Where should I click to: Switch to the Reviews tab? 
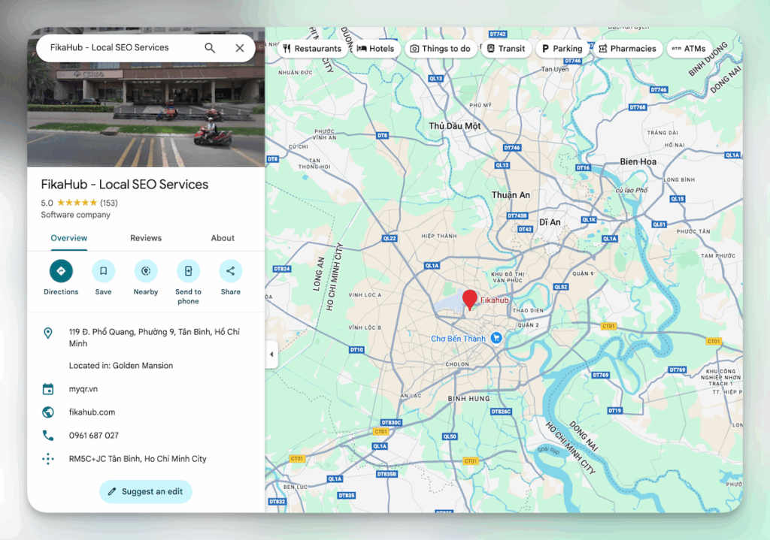pyautogui.click(x=146, y=238)
